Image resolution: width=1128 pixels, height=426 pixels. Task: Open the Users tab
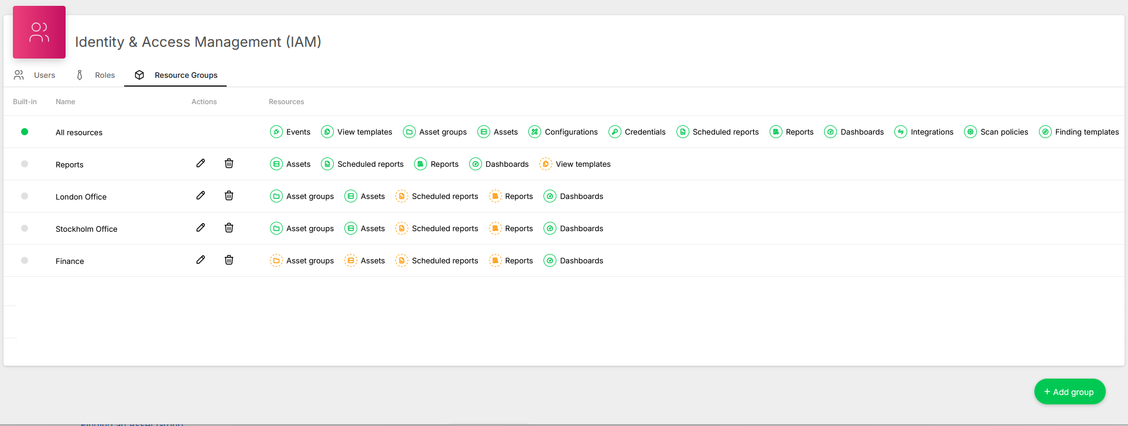pos(35,75)
